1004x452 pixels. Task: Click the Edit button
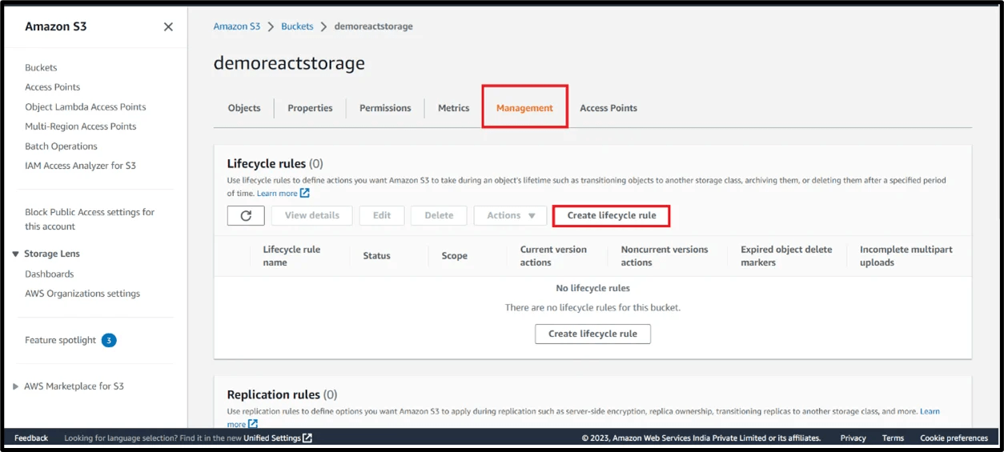tap(382, 215)
